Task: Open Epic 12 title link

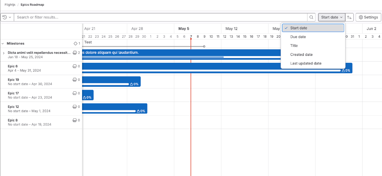Action: point(13,107)
